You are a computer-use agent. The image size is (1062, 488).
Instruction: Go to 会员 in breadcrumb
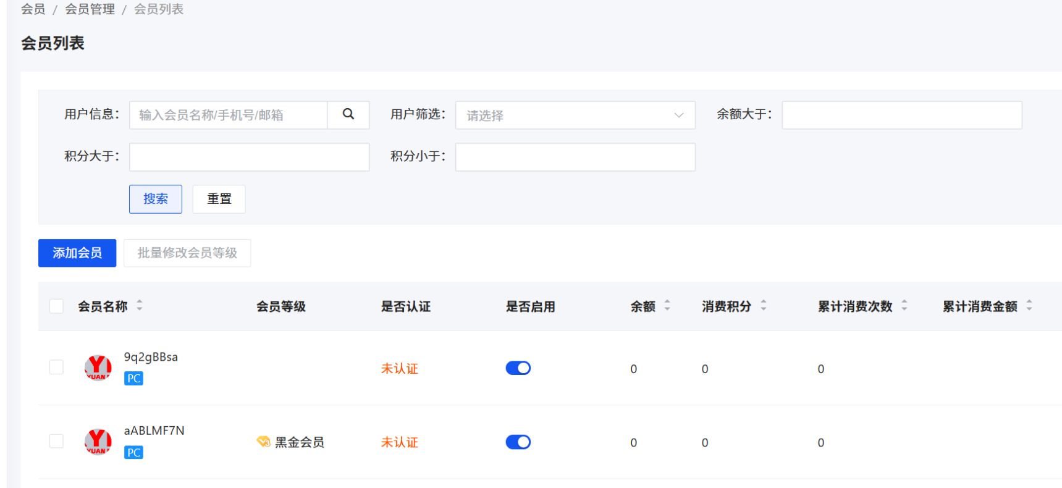(x=33, y=9)
